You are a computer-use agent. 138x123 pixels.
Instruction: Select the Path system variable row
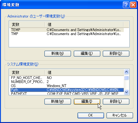click(67, 90)
